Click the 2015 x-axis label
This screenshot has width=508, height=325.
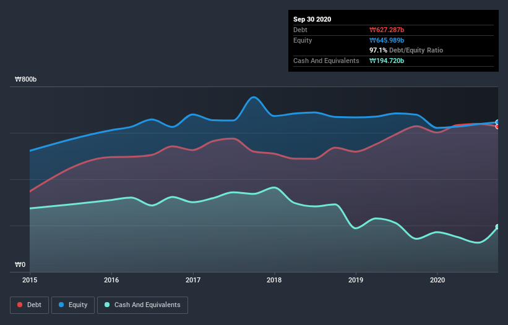(x=30, y=280)
